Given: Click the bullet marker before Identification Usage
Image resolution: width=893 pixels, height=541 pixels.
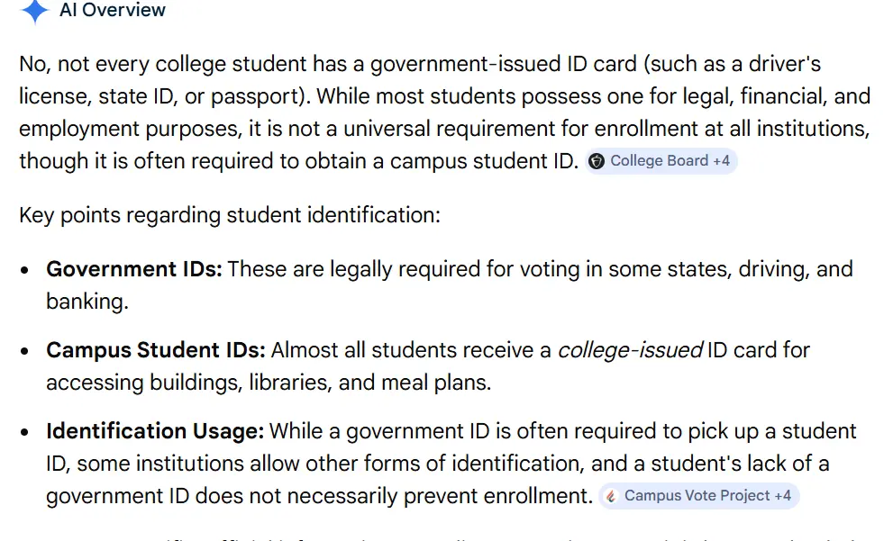Looking at the screenshot, I should pos(27,432).
